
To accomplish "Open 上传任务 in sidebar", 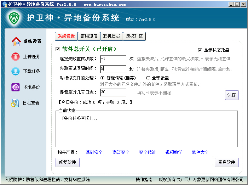I will click(x=31, y=57).
